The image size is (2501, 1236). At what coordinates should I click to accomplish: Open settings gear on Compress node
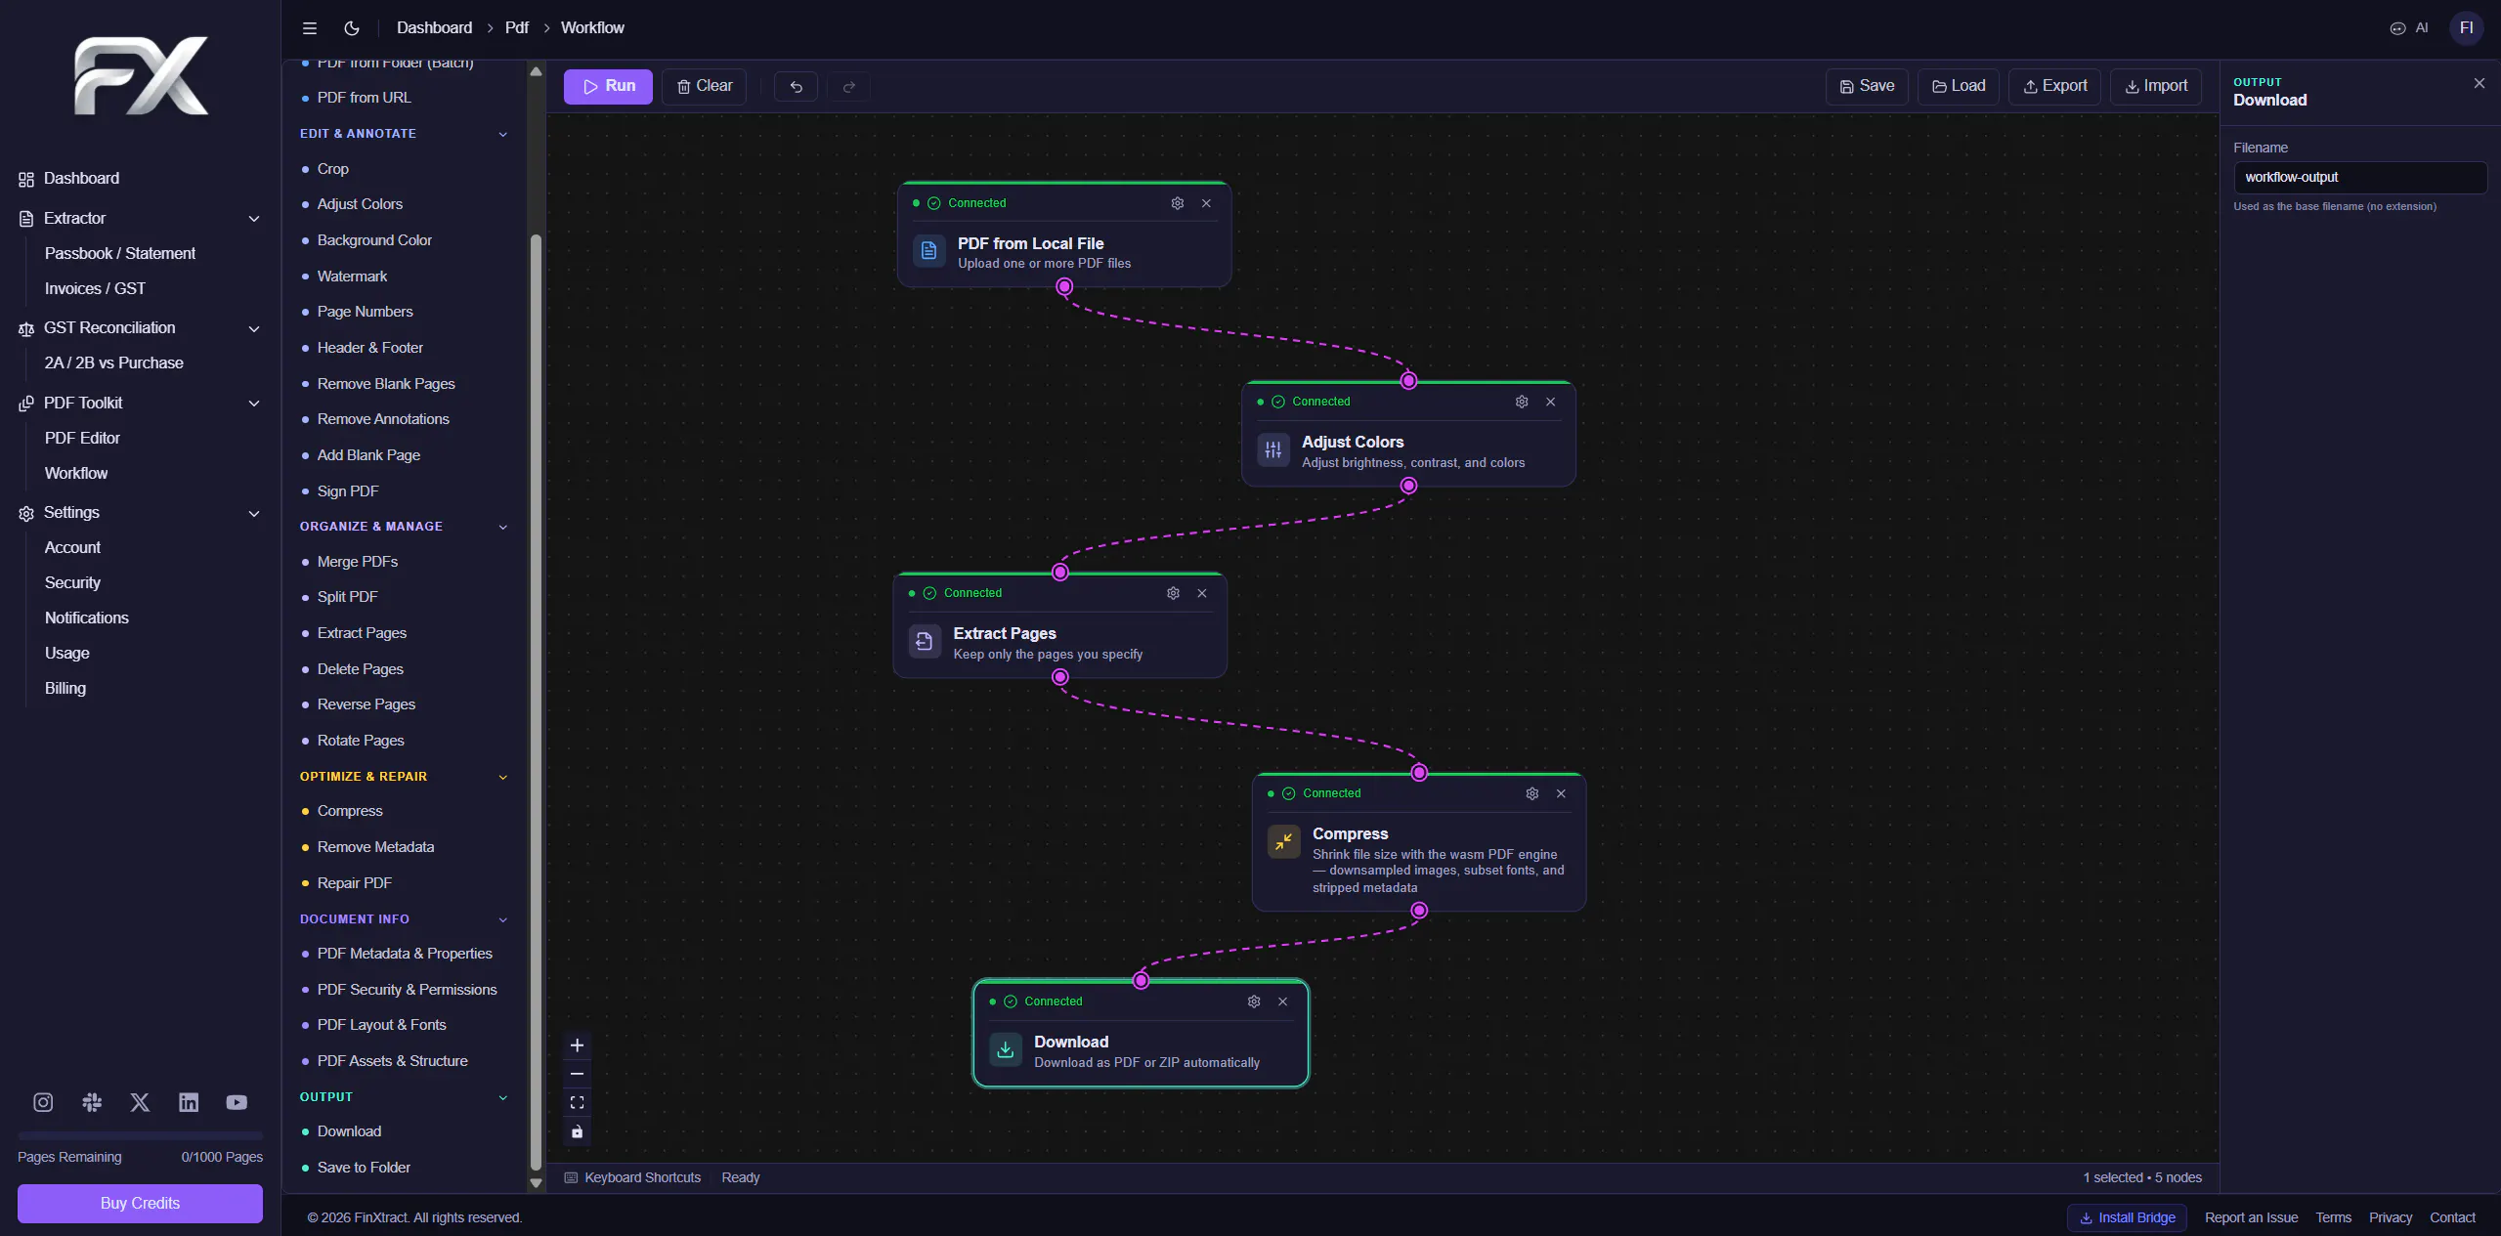1532,793
